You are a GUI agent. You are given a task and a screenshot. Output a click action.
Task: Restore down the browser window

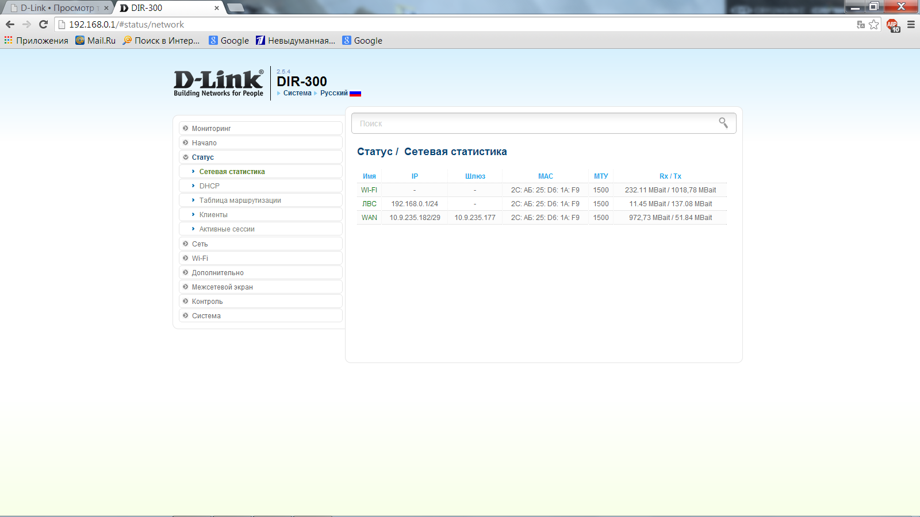point(873,7)
